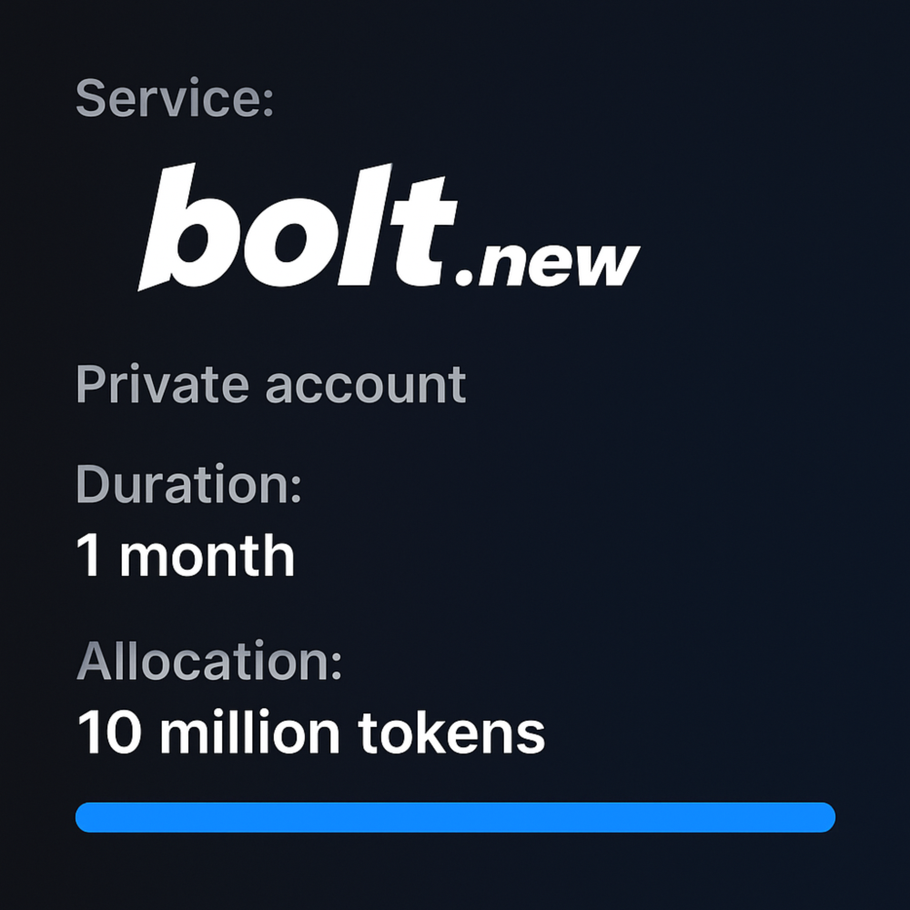Screen dimensions: 910x910
Task: Select the "10 million tokens" allocation value
Action: coord(310,733)
